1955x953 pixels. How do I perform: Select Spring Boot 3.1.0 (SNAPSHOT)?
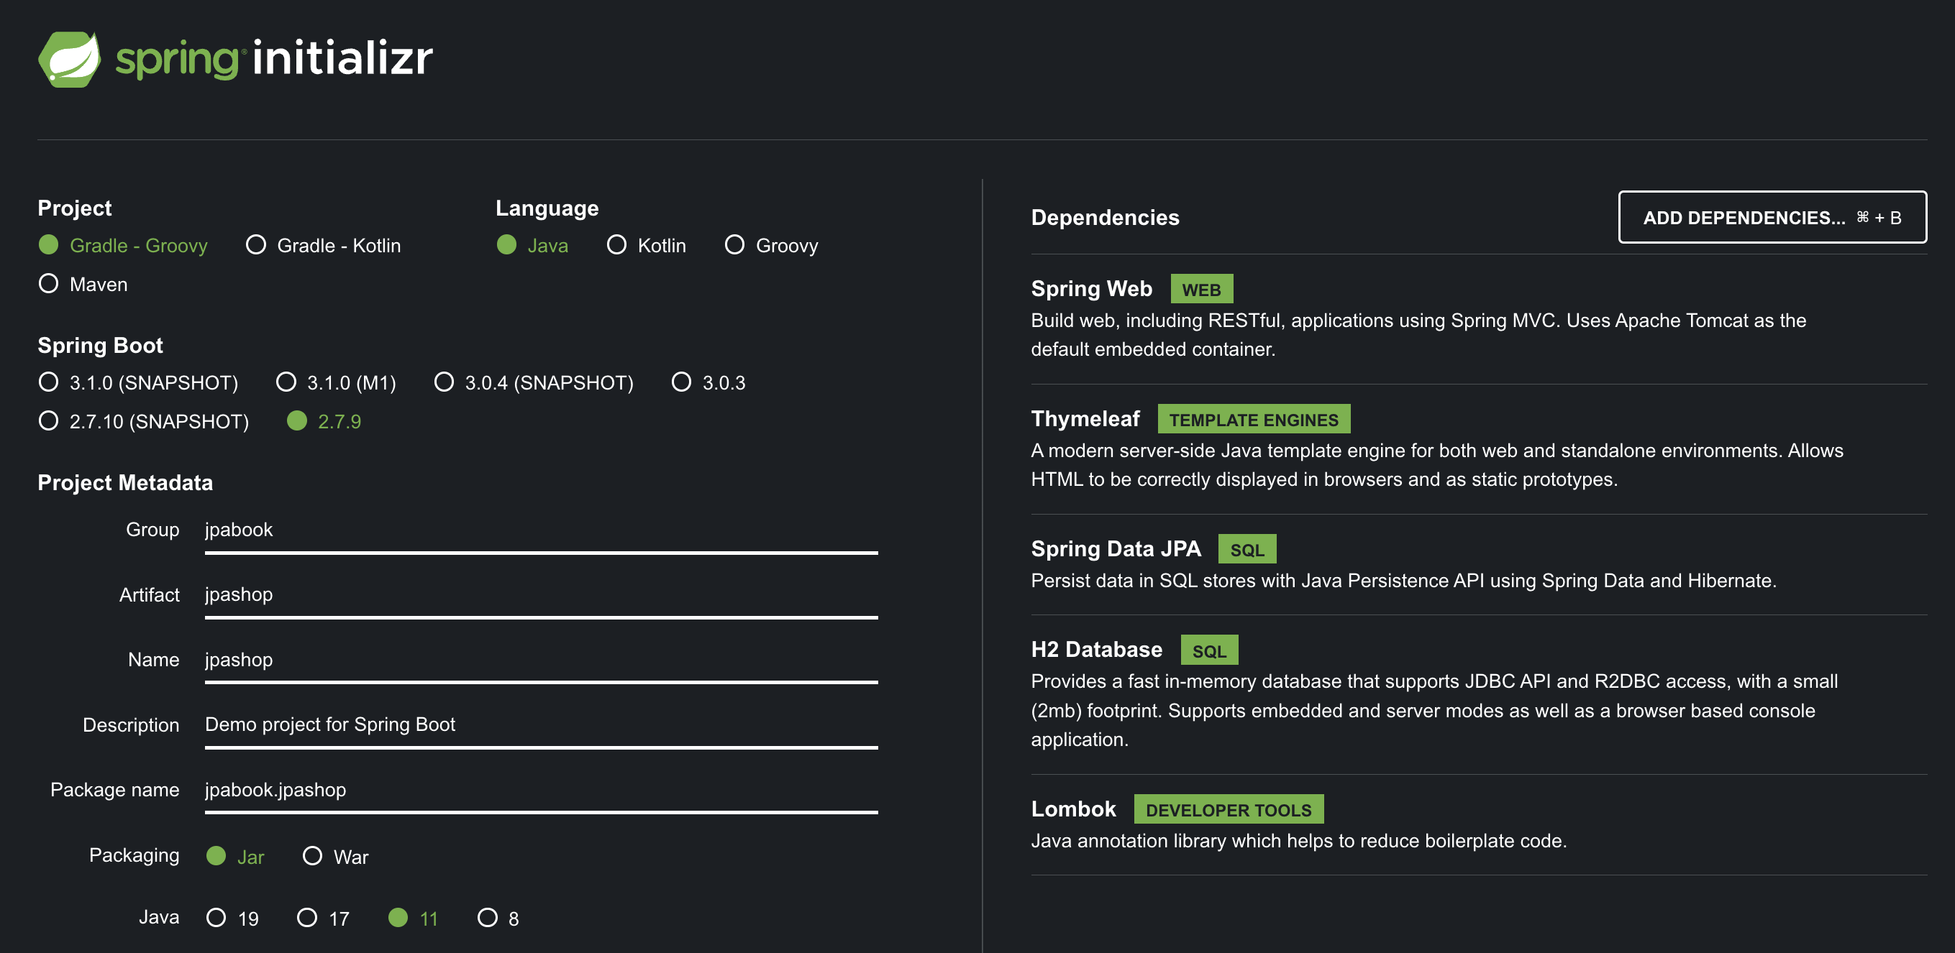138,382
